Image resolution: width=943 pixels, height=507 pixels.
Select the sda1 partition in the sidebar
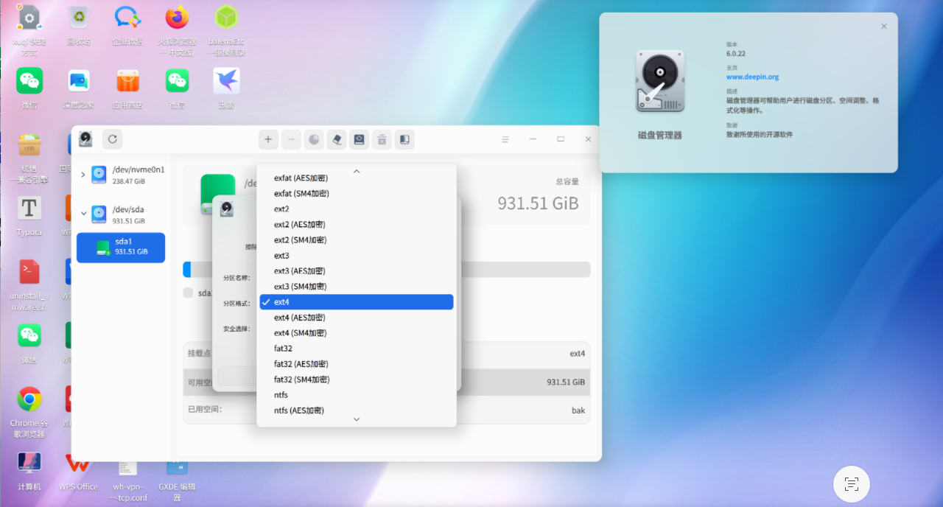point(121,248)
